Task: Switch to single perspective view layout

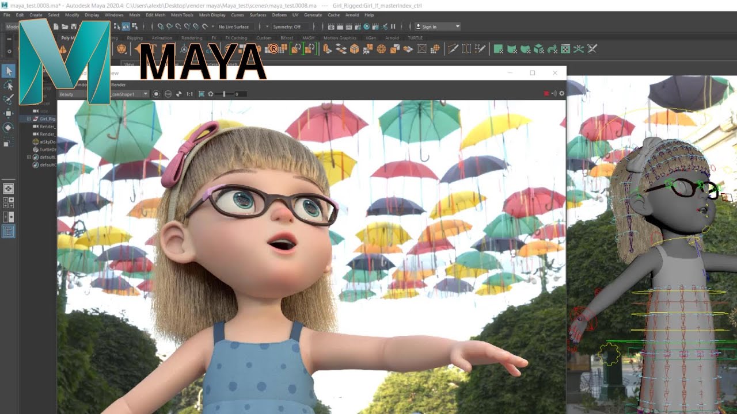Action: 9,188
